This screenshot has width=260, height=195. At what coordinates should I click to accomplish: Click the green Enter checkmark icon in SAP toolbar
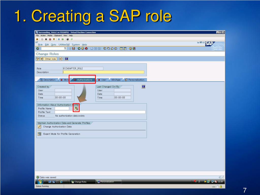pos(38,48)
